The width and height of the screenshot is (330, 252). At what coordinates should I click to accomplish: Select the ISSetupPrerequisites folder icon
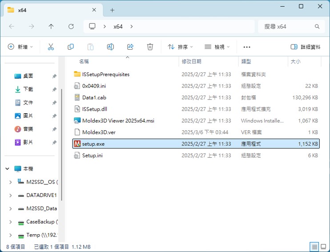pyautogui.click(x=77, y=74)
